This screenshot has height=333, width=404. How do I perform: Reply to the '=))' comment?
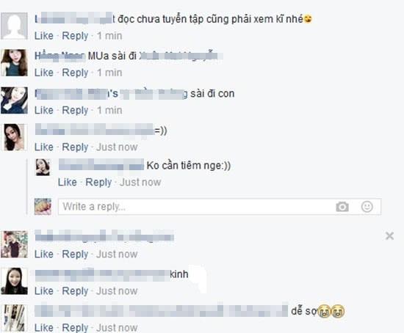(75, 147)
